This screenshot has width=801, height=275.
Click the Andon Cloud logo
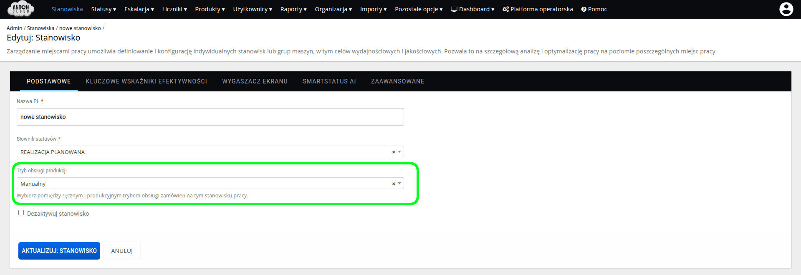[x=21, y=9]
